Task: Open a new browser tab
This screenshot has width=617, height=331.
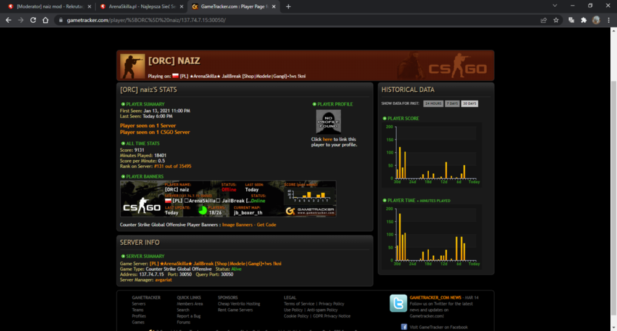Action: click(x=288, y=6)
